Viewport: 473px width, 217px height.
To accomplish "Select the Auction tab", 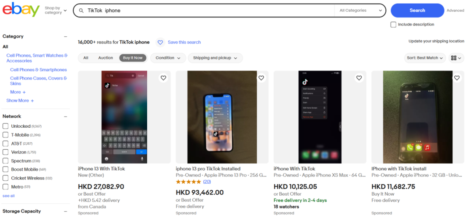I will [106, 58].
